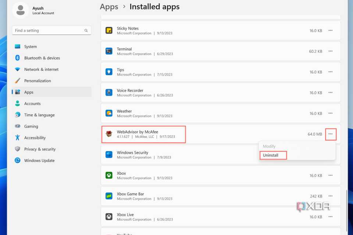Open Time & language settings
This screenshot has width=353, height=235.
pyautogui.click(x=51, y=115)
